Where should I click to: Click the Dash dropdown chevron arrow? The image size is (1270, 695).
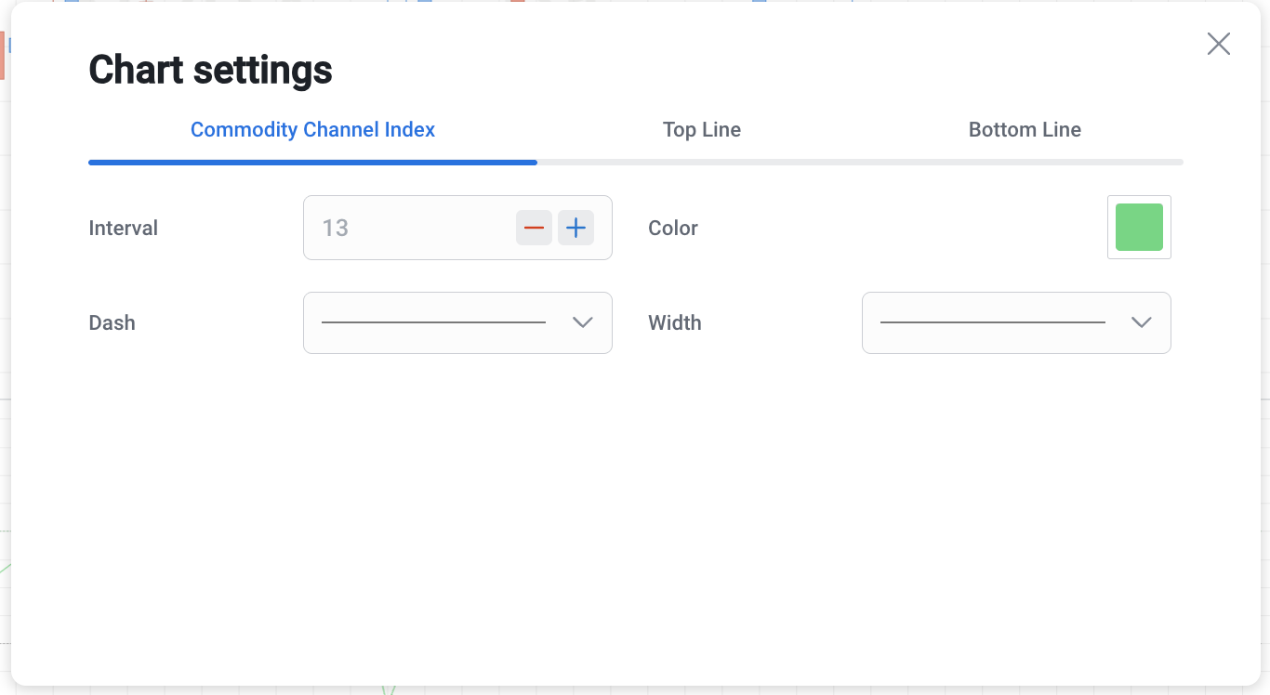tap(583, 322)
